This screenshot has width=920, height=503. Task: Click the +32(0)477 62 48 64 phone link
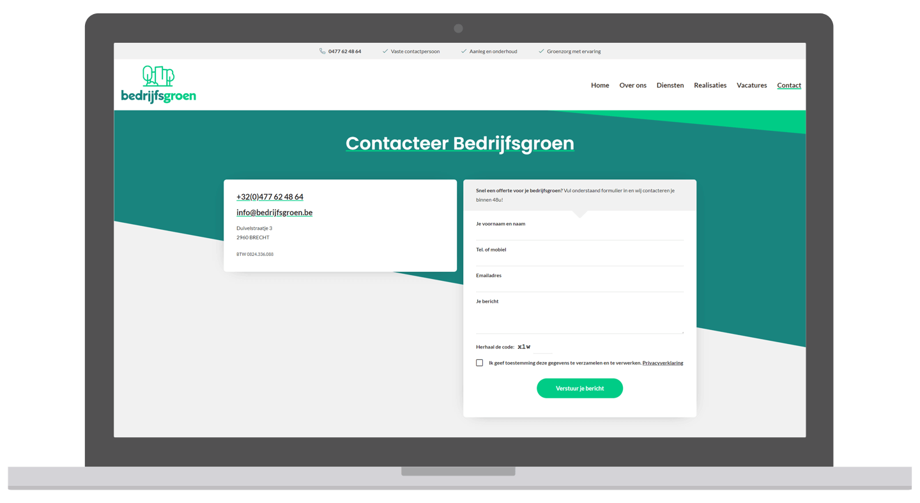click(x=270, y=197)
